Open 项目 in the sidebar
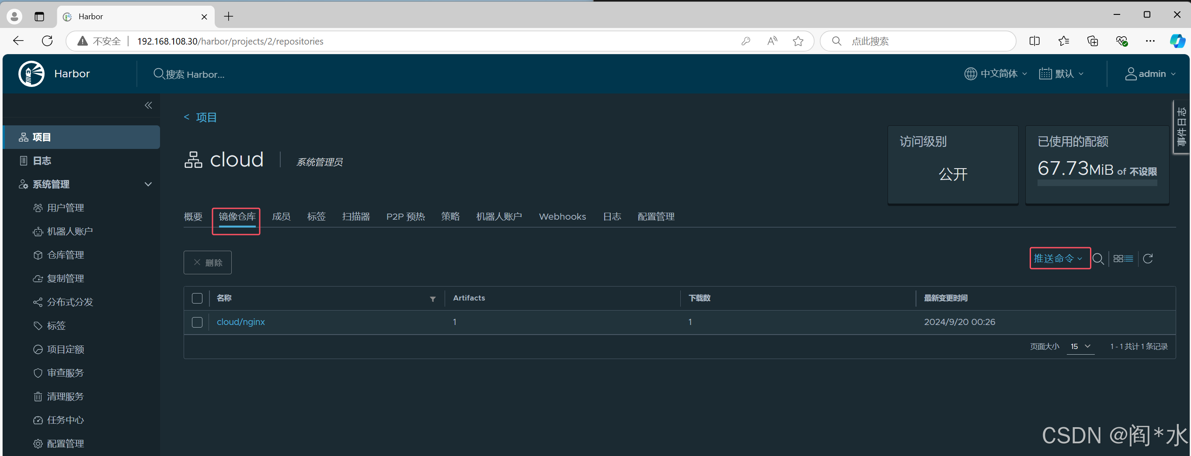 click(81, 137)
